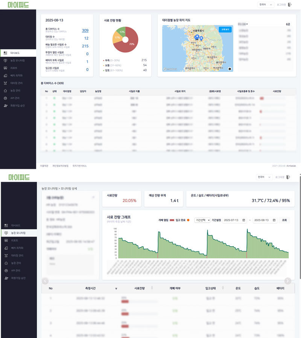Open 한국어 language dropdown in dashboard header
This screenshot has width=301, height=338.
tap(266, 5)
